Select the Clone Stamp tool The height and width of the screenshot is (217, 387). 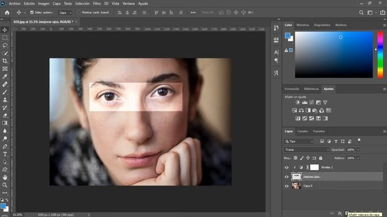click(x=5, y=99)
